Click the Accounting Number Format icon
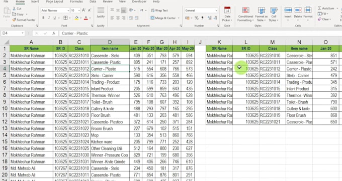342x181 pixels. tap(187, 18)
